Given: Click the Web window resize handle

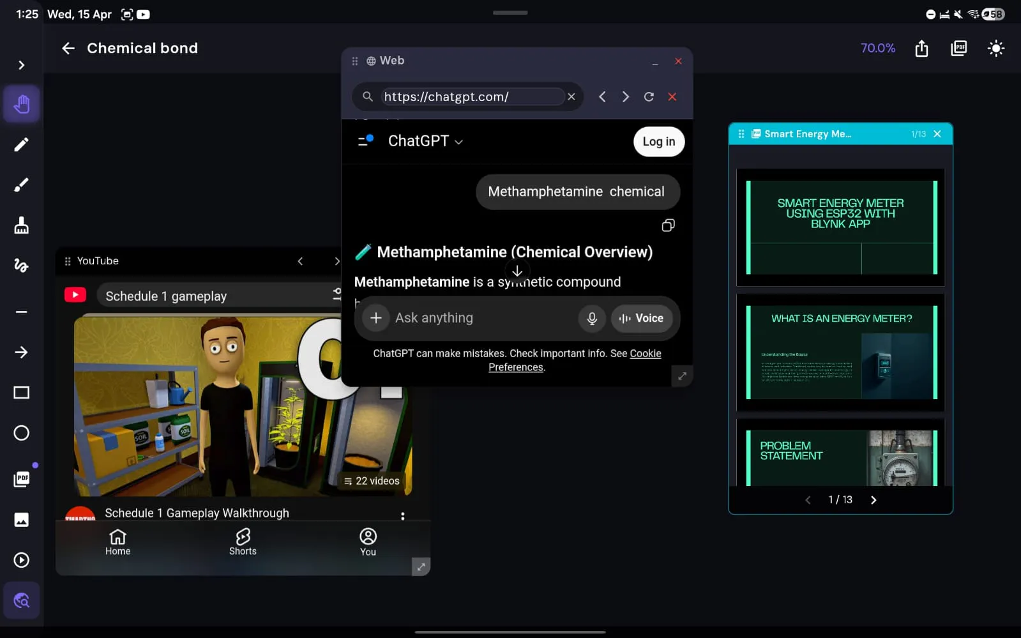Looking at the screenshot, I should (682, 376).
